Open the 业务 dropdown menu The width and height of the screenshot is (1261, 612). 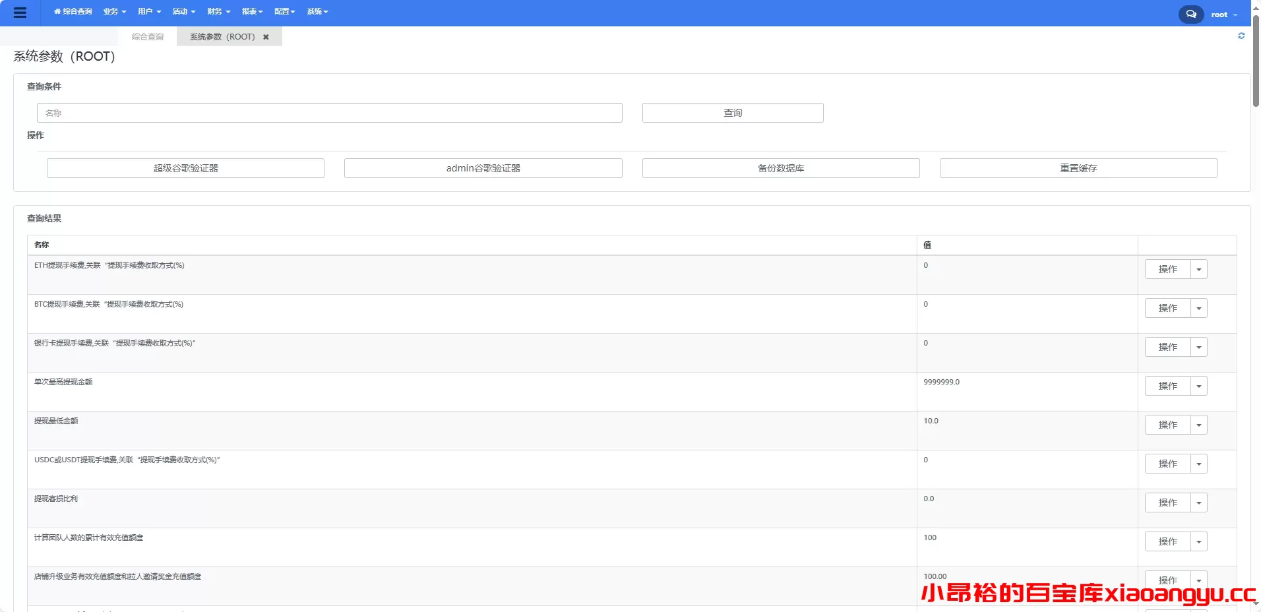click(114, 12)
